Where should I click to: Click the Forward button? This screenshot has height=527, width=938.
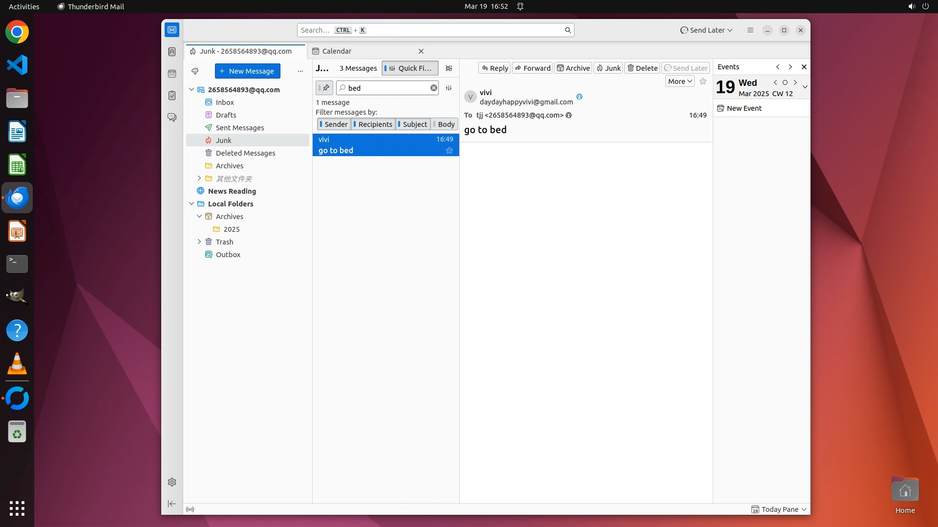point(532,68)
